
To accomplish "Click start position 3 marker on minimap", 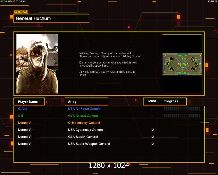I will click(x=171, y=59).
